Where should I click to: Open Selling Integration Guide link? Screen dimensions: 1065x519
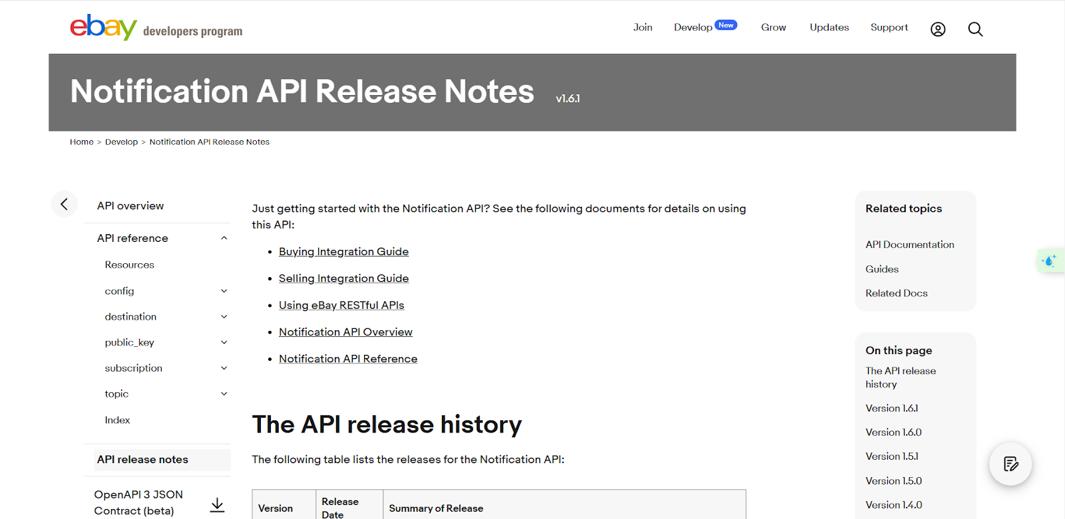pyautogui.click(x=343, y=278)
